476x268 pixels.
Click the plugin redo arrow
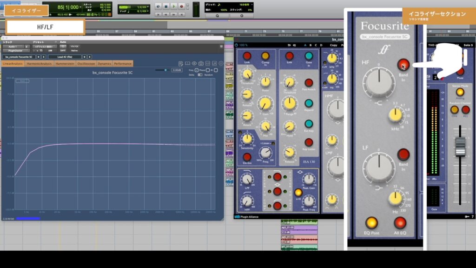pos(294,45)
